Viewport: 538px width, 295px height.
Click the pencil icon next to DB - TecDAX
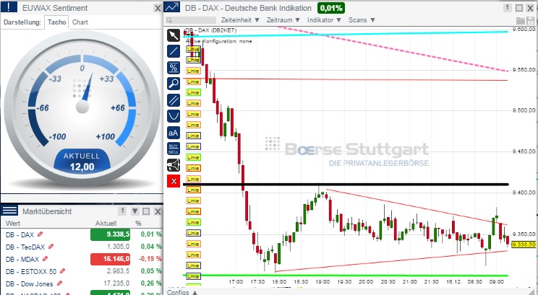[51, 247]
